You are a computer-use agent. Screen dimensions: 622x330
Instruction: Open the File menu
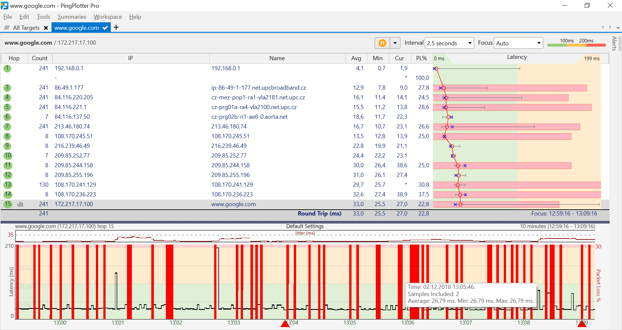tap(8, 17)
